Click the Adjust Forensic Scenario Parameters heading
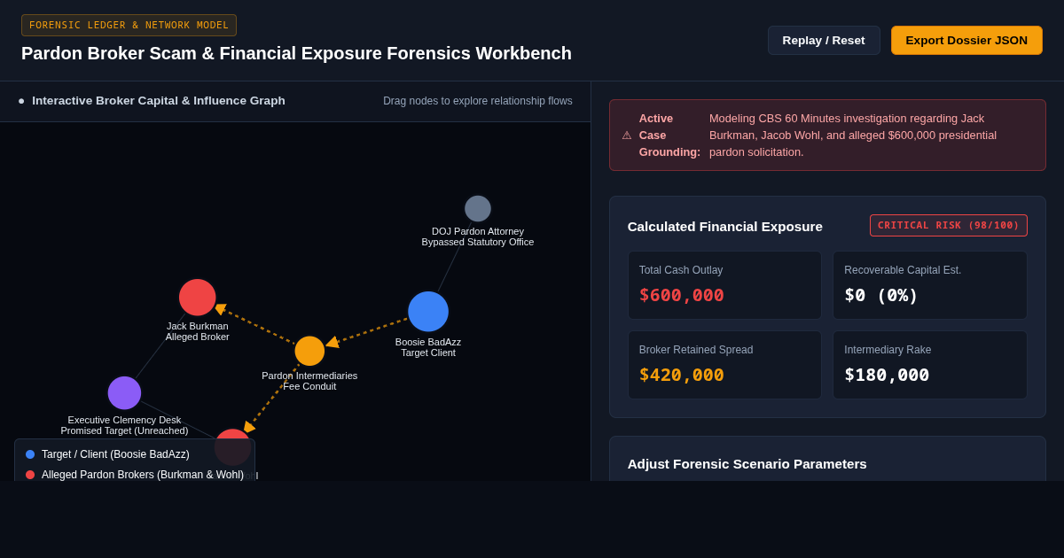Screen dimensions: 1064x558 (x=747, y=464)
